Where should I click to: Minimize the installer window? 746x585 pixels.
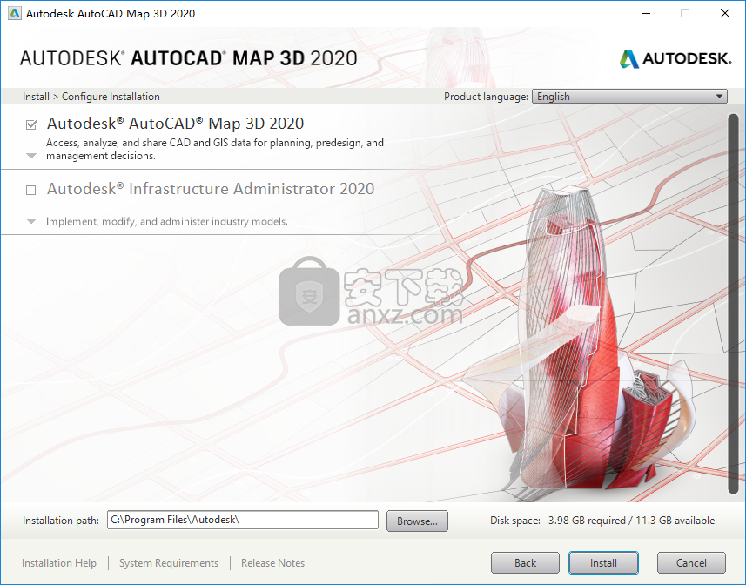point(646,13)
